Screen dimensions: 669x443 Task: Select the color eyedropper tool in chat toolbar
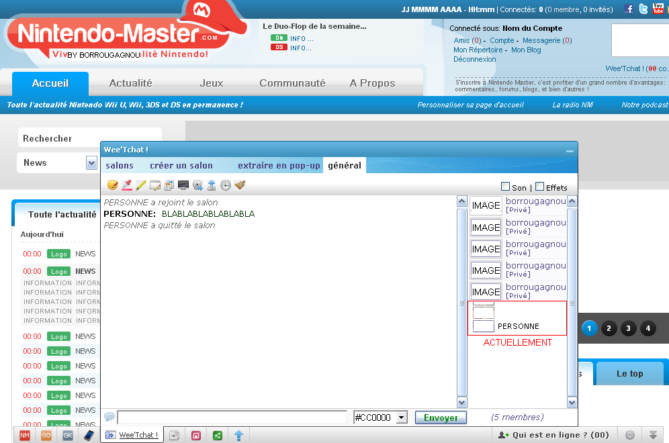[x=127, y=185]
